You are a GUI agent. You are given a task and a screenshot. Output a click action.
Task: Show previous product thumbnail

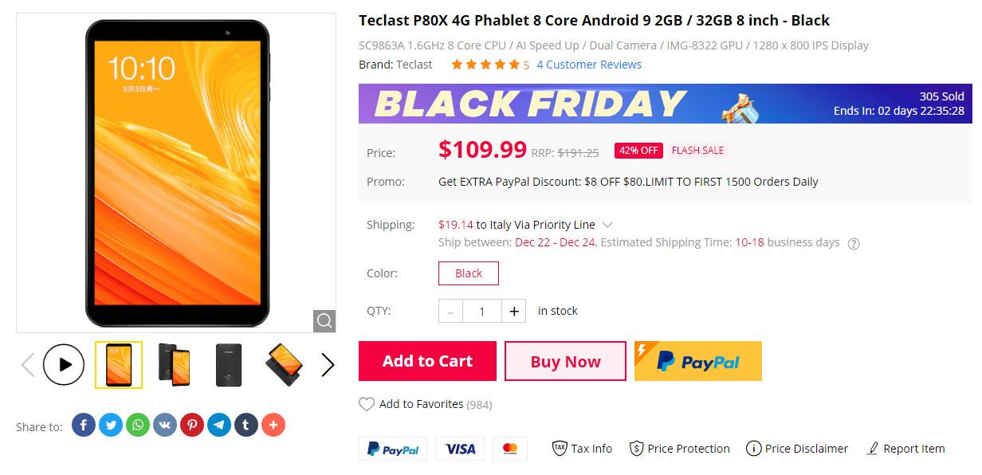[27, 364]
